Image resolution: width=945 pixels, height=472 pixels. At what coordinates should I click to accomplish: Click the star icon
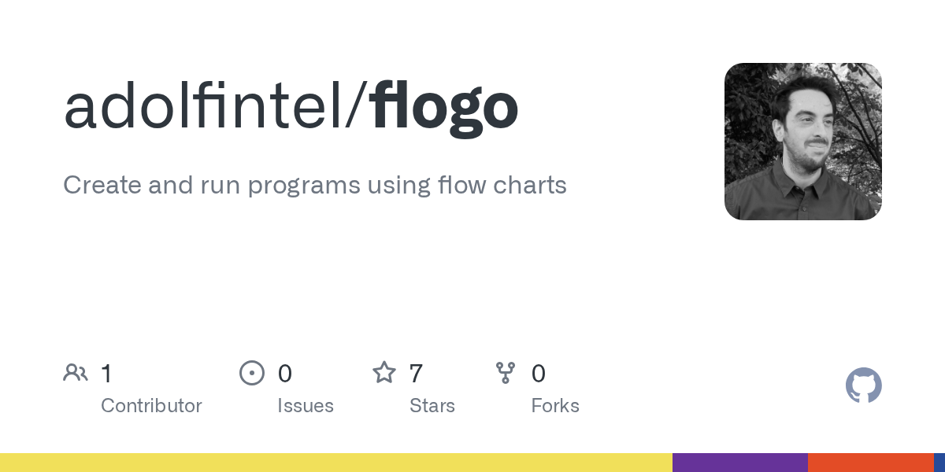(384, 373)
